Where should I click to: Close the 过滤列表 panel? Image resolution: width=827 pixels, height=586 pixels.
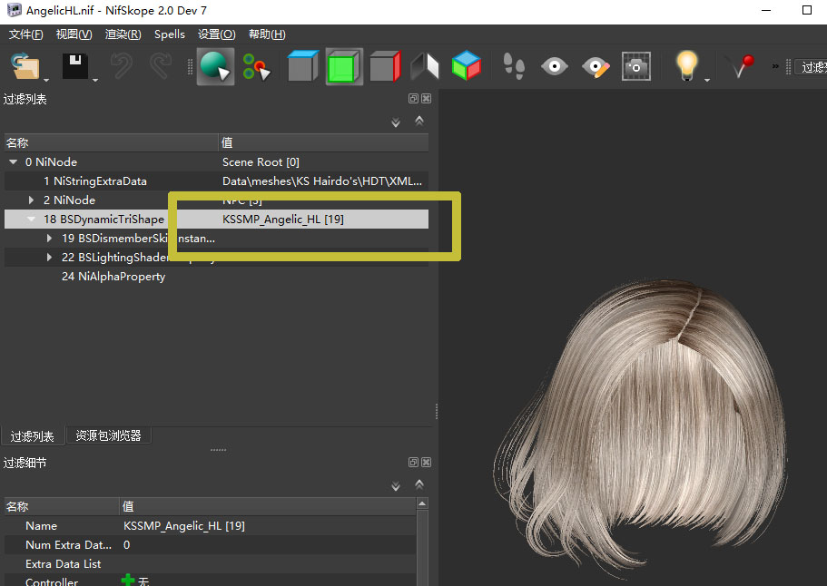pos(426,99)
